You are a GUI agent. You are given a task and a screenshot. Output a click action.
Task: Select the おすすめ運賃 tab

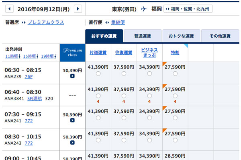point(104,36)
